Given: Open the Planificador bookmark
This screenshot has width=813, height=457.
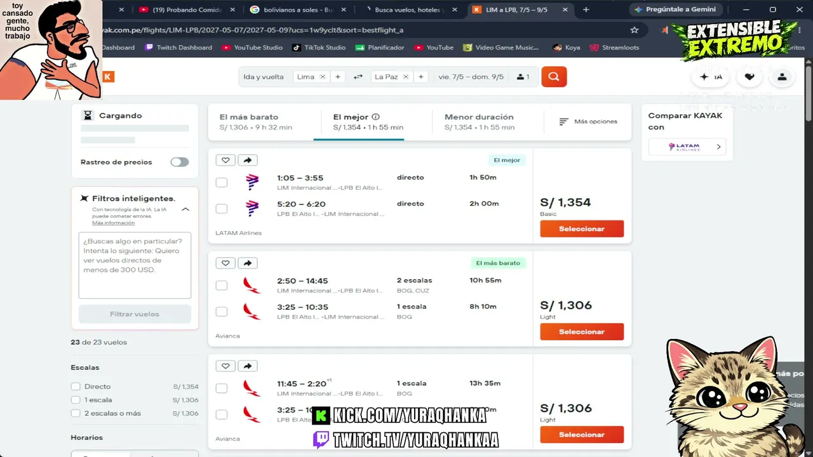Looking at the screenshot, I should tap(380, 48).
